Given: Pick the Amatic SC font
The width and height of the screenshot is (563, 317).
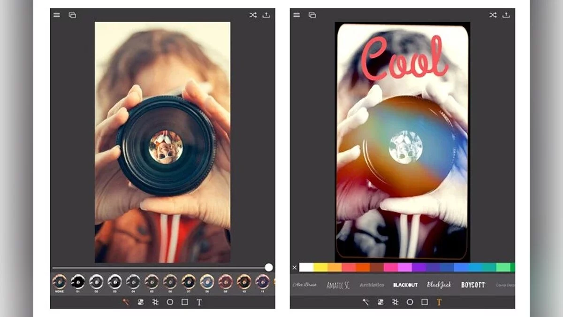Looking at the screenshot, I should pos(339,285).
